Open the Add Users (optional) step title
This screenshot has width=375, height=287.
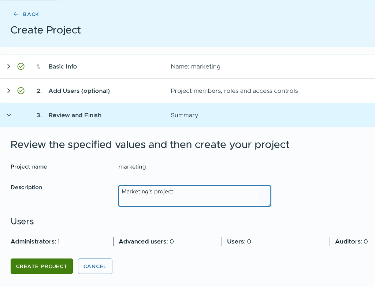click(x=79, y=91)
